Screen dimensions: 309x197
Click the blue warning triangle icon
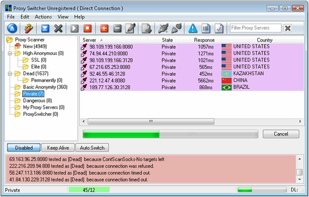click(x=192, y=28)
